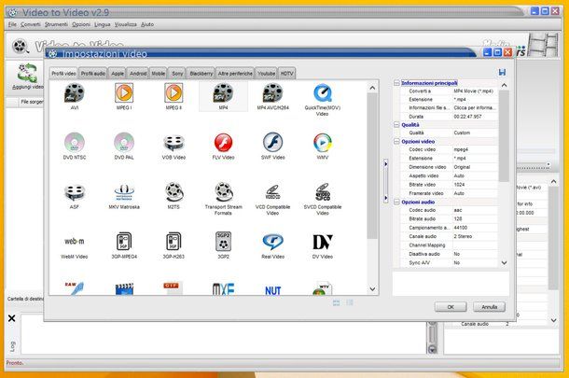This screenshot has width=569, height=378.
Task: Pick the WMV format icon
Action: click(322, 143)
